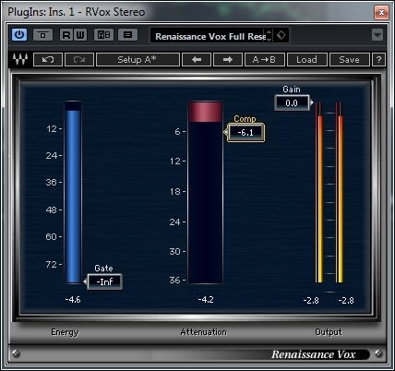Click the right Output level meter

pyautogui.click(x=340, y=193)
